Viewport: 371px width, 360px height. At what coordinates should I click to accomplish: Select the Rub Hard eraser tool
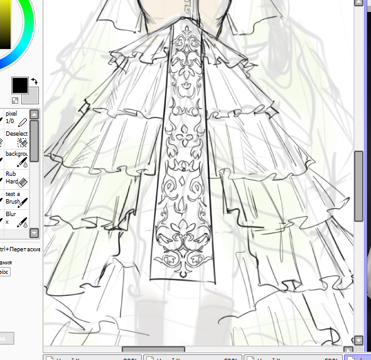click(x=16, y=179)
